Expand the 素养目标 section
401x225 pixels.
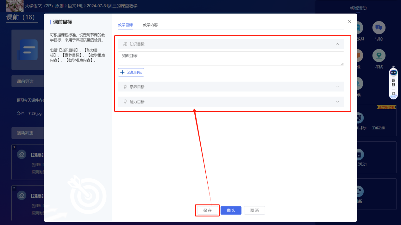point(337,87)
